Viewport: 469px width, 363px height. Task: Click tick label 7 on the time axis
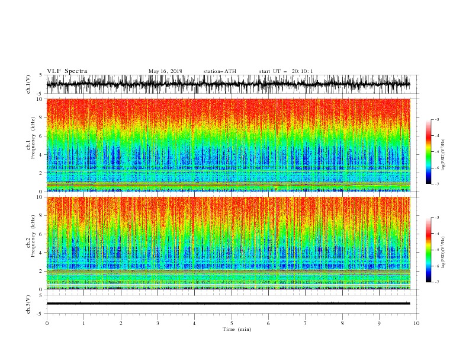[306, 323]
